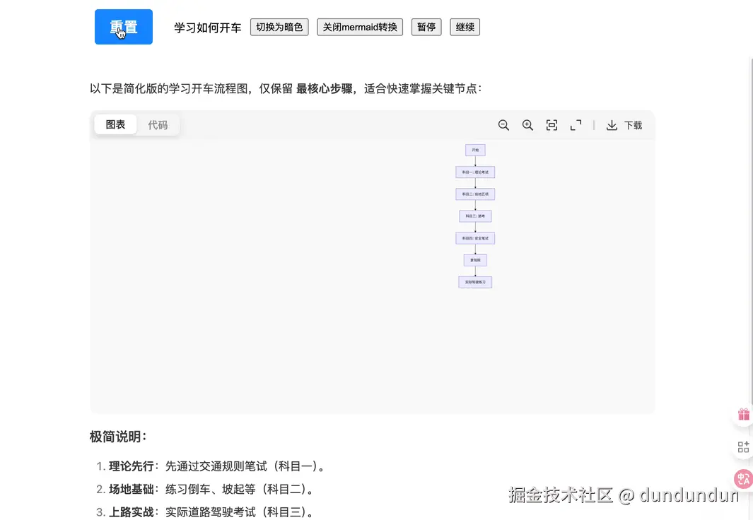Click the zoom out magnifier icon
The width and height of the screenshot is (753, 520).
click(x=503, y=125)
